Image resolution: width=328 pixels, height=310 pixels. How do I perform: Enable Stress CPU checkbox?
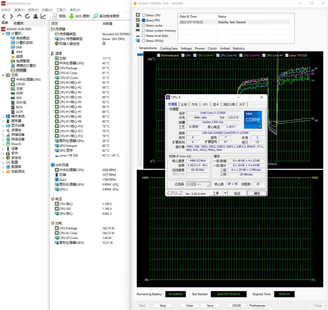coord(143,15)
